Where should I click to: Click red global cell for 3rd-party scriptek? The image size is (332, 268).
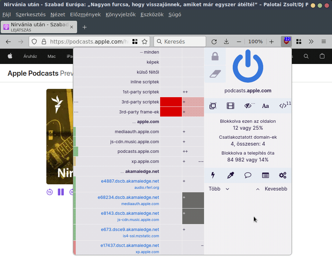pyautogui.click(x=171, y=102)
